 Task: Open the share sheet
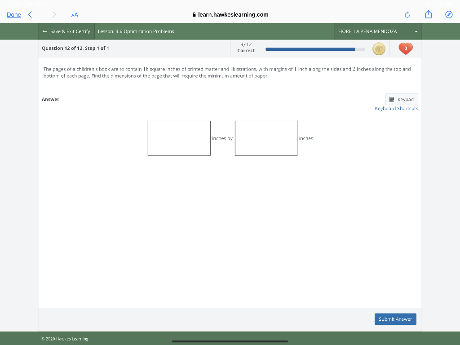point(428,14)
